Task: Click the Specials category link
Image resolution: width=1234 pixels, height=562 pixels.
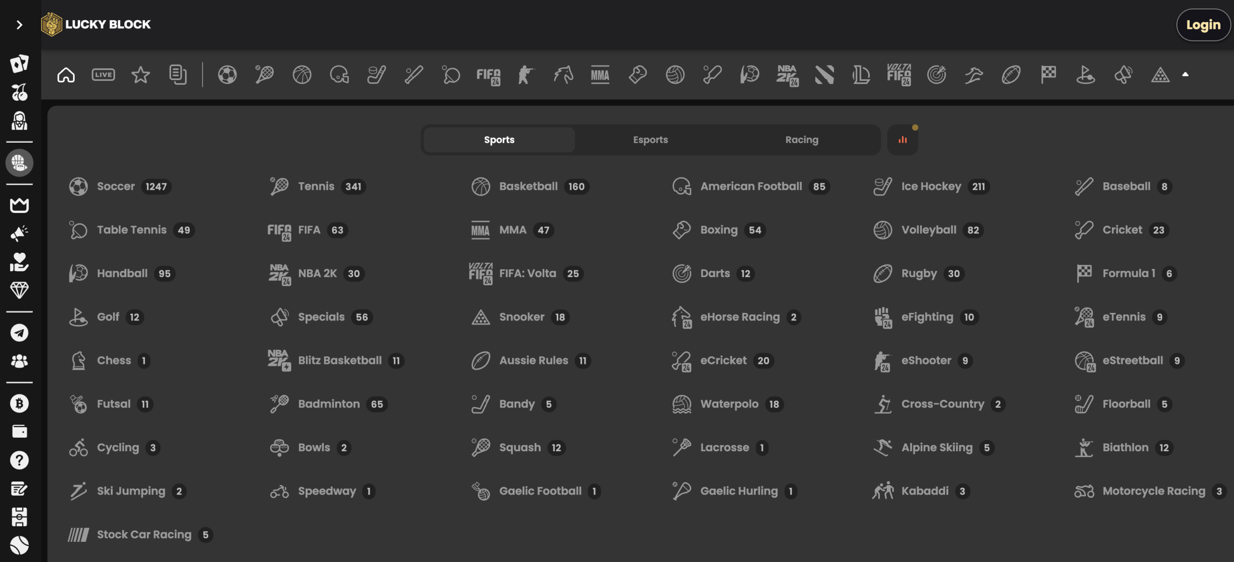Action: point(321,316)
